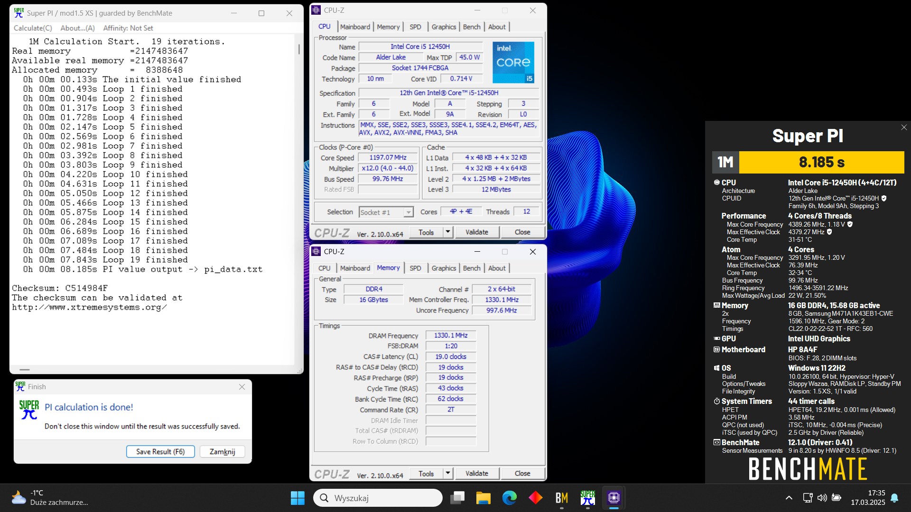Image resolution: width=911 pixels, height=512 pixels.
Task: Open Task View icon on taskbar
Action: tap(457, 498)
